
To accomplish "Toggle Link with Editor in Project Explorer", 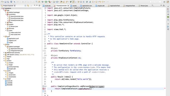I will click(x=28, y=6).
